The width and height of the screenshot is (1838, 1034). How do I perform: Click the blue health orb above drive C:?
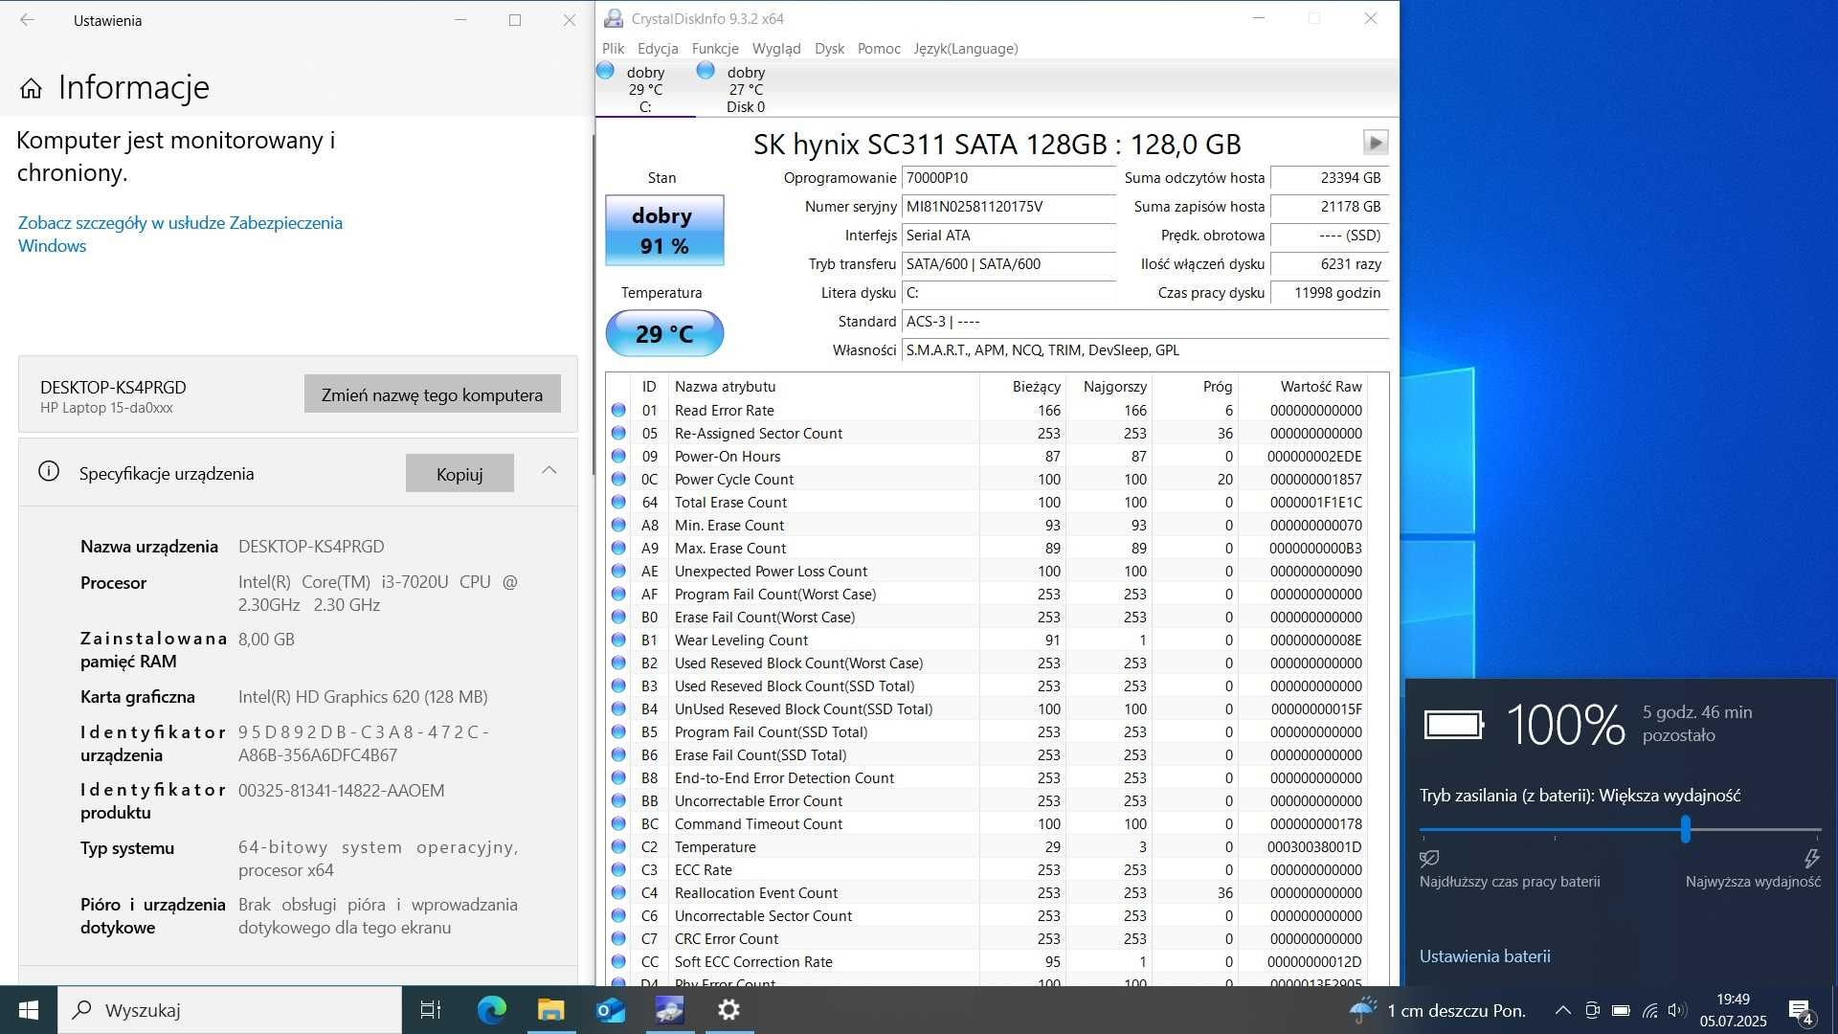[x=605, y=70]
